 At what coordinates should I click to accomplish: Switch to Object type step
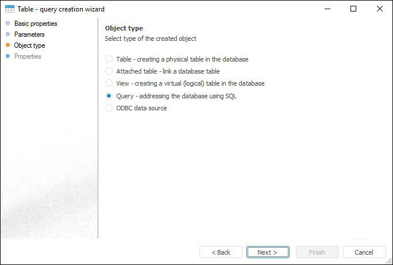29,45
